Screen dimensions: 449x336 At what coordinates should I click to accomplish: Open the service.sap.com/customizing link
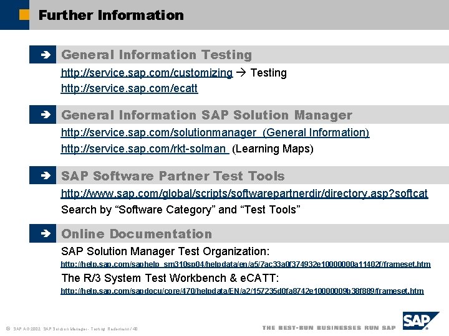[147, 73]
